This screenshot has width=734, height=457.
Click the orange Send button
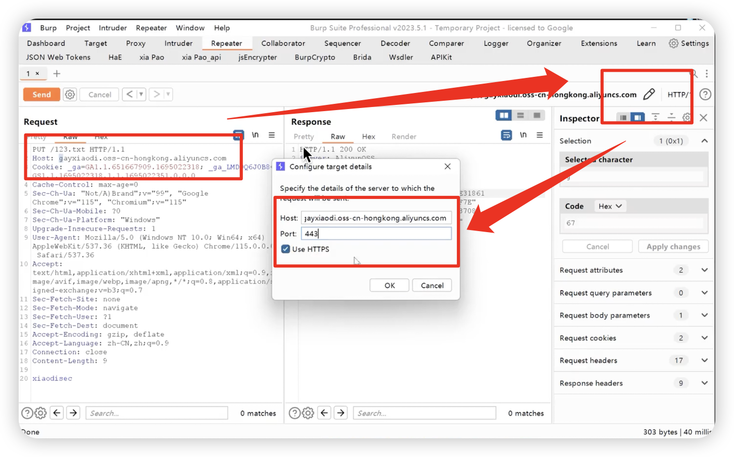(42, 95)
